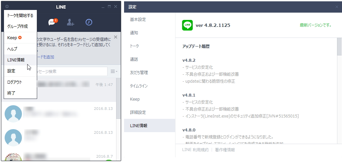Click the 電話番号で新規登録 changelog line
The width and height of the screenshot is (342, 162).
[228, 137]
